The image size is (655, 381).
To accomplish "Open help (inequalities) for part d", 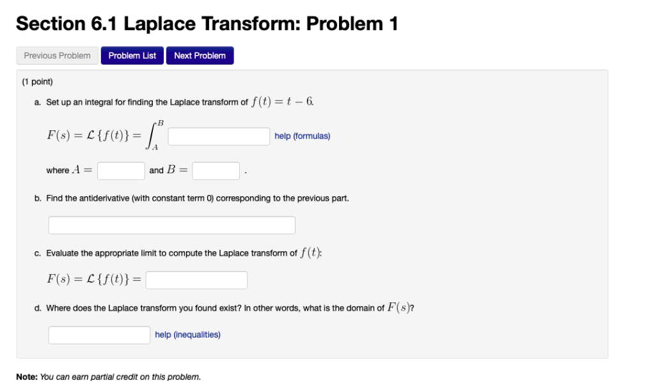I will click(x=187, y=334).
